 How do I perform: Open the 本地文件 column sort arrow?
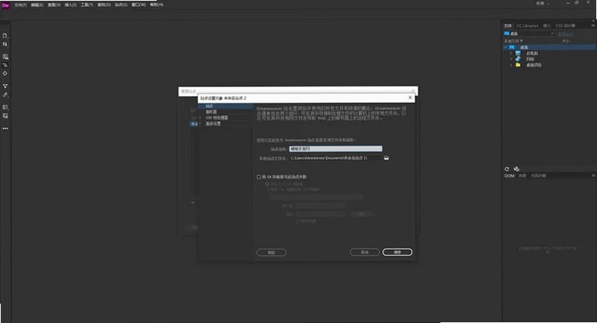pyautogui.click(x=522, y=41)
